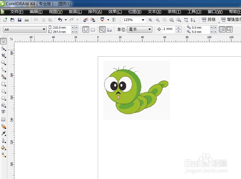Screen dimensions: 241x179
Task: Click the ruler origin corner icon
Action: [x=11, y=39]
